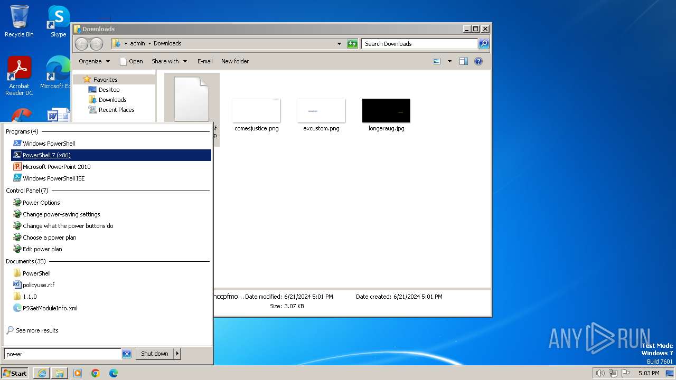Open Windows PowerShell from search results
This screenshot has width=676, height=380.
[49, 144]
